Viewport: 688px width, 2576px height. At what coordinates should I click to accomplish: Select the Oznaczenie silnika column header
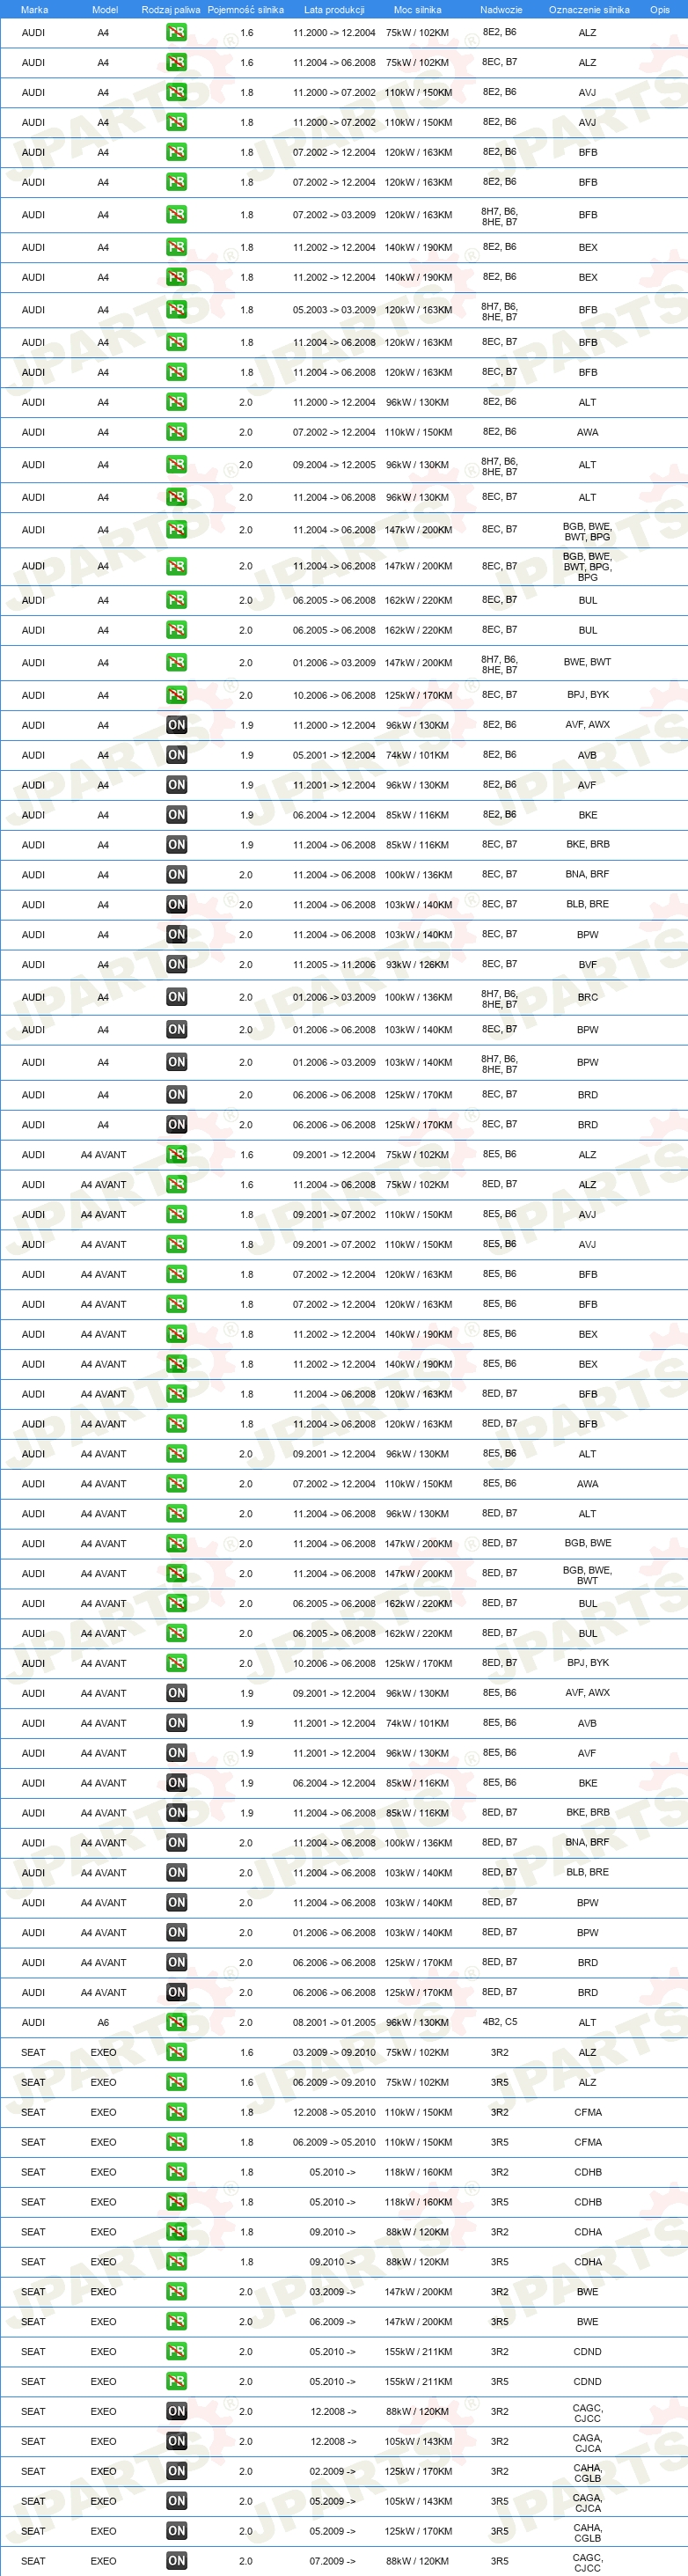coord(589,10)
